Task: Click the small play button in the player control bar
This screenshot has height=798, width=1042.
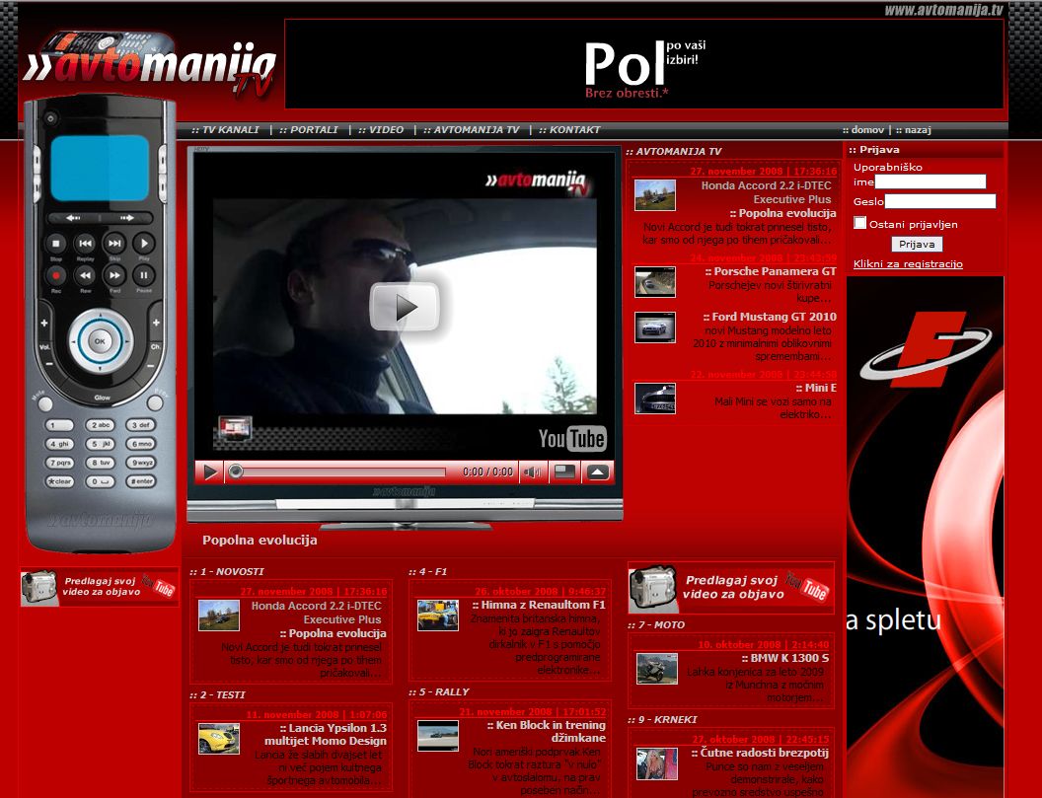Action: click(210, 472)
